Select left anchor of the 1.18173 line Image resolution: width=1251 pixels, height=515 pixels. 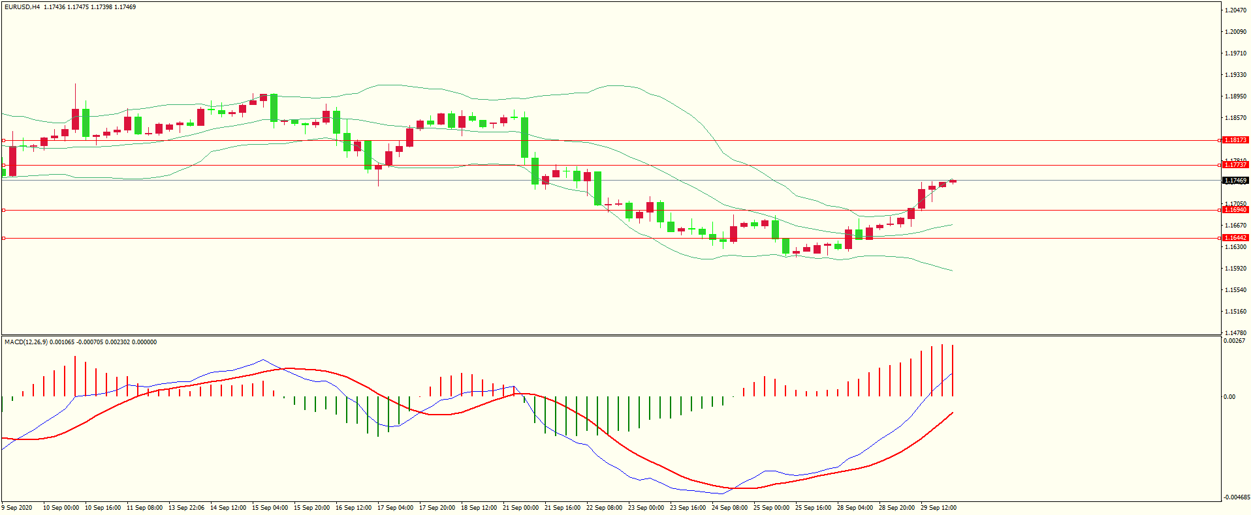click(x=3, y=140)
